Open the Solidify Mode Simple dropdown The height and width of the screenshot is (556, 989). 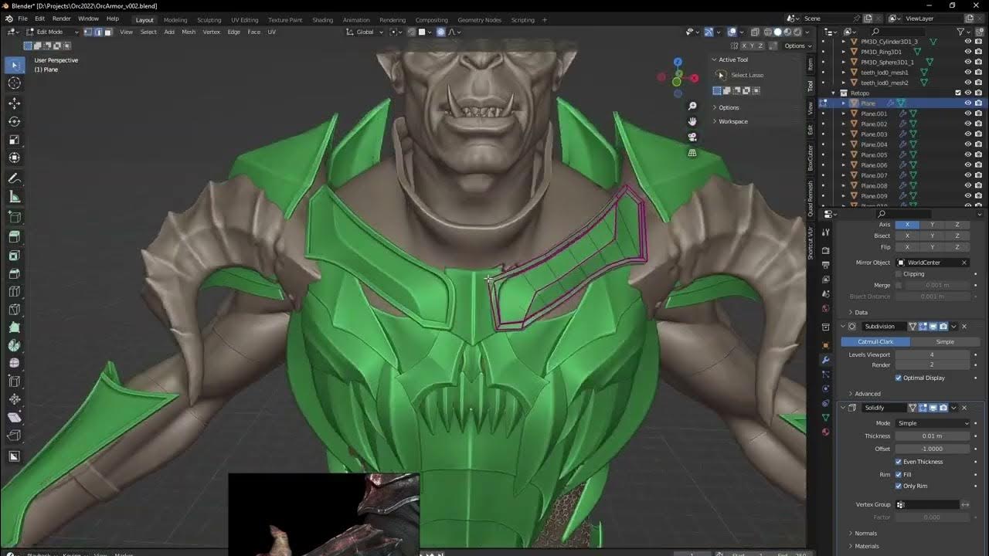(x=933, y=423)
